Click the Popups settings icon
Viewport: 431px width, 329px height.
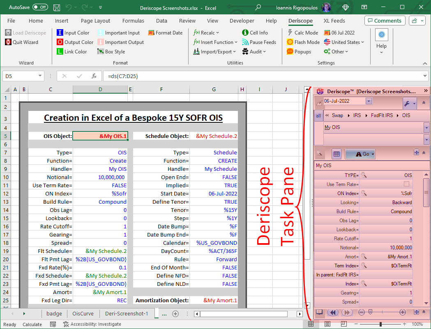pos(290,52)
